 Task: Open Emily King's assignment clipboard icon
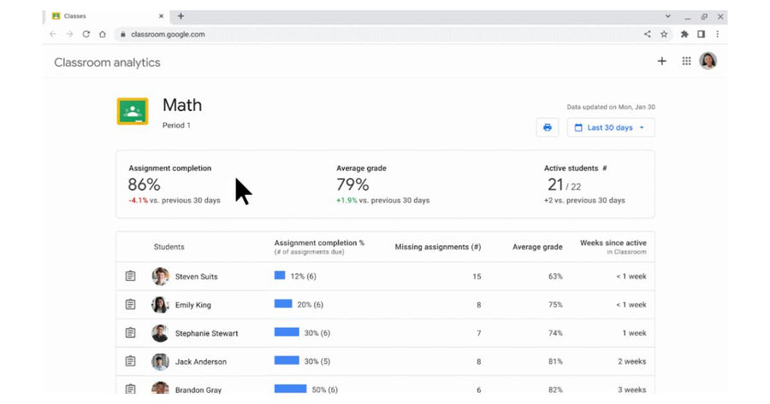(x=130, y=304)
